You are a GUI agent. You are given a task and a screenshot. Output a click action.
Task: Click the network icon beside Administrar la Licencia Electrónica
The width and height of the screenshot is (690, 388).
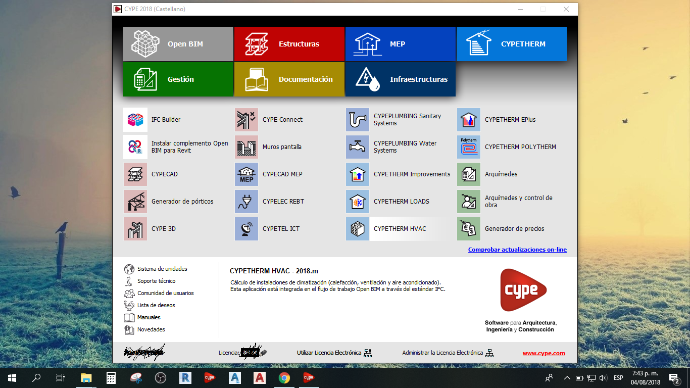[489, 353]
